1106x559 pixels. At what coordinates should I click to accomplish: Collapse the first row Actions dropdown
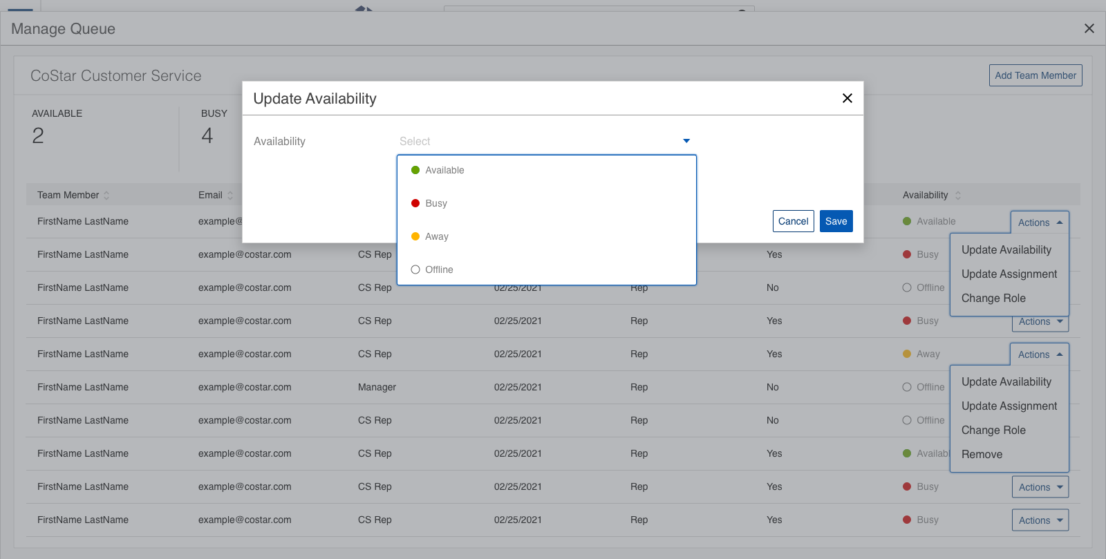(x=1040, y=222)
